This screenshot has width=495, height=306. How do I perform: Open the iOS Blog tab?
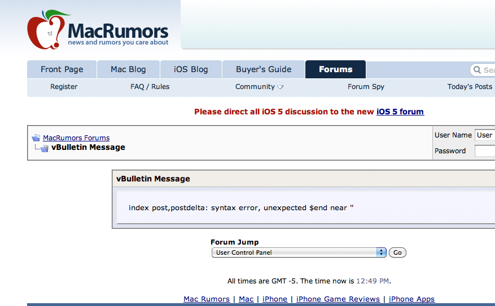(x=191, y=69)
